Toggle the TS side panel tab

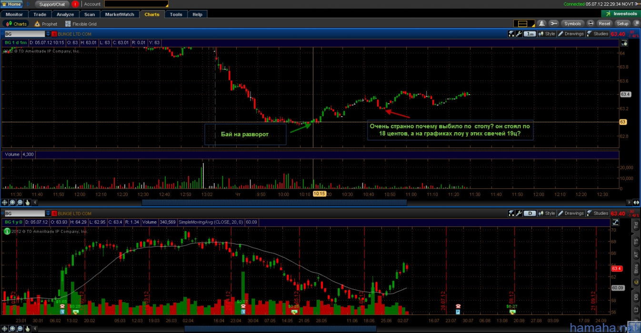(636, 242)
